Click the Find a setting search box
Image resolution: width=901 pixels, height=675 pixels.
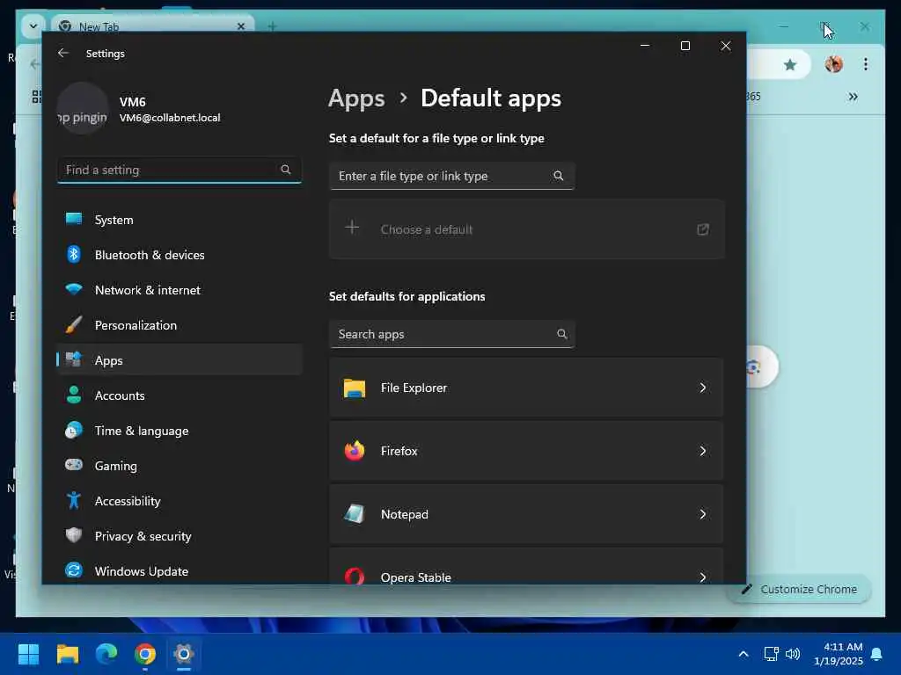click(x=179, y=170)
